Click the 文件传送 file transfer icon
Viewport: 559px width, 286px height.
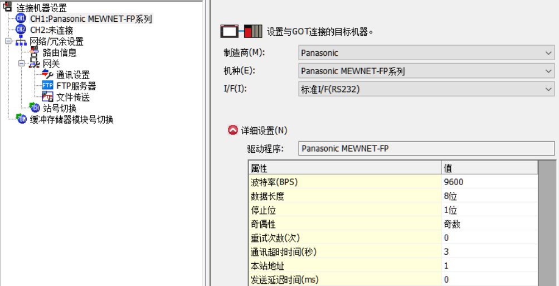coord(47,97)
